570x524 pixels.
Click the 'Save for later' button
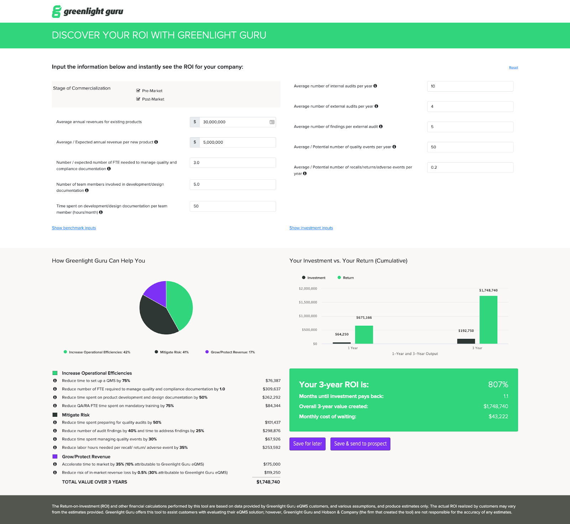(307, 444)
